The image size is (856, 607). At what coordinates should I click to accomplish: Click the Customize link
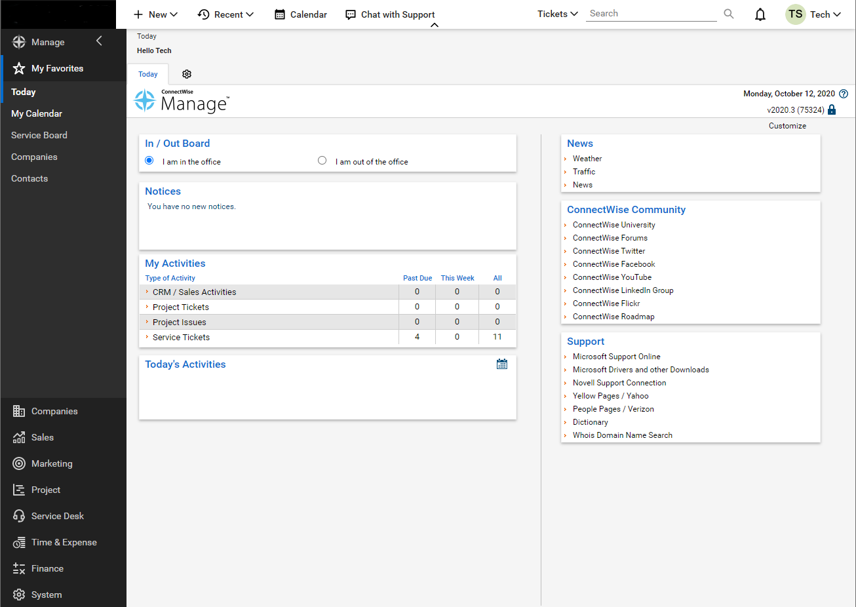coord(788,126)
